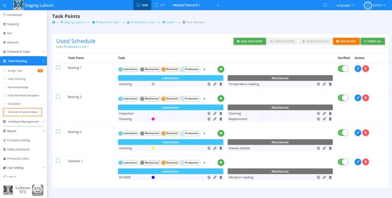
Task: Click blue edit icon for Bearing 2 row
Action: click(x=358, y=98)
